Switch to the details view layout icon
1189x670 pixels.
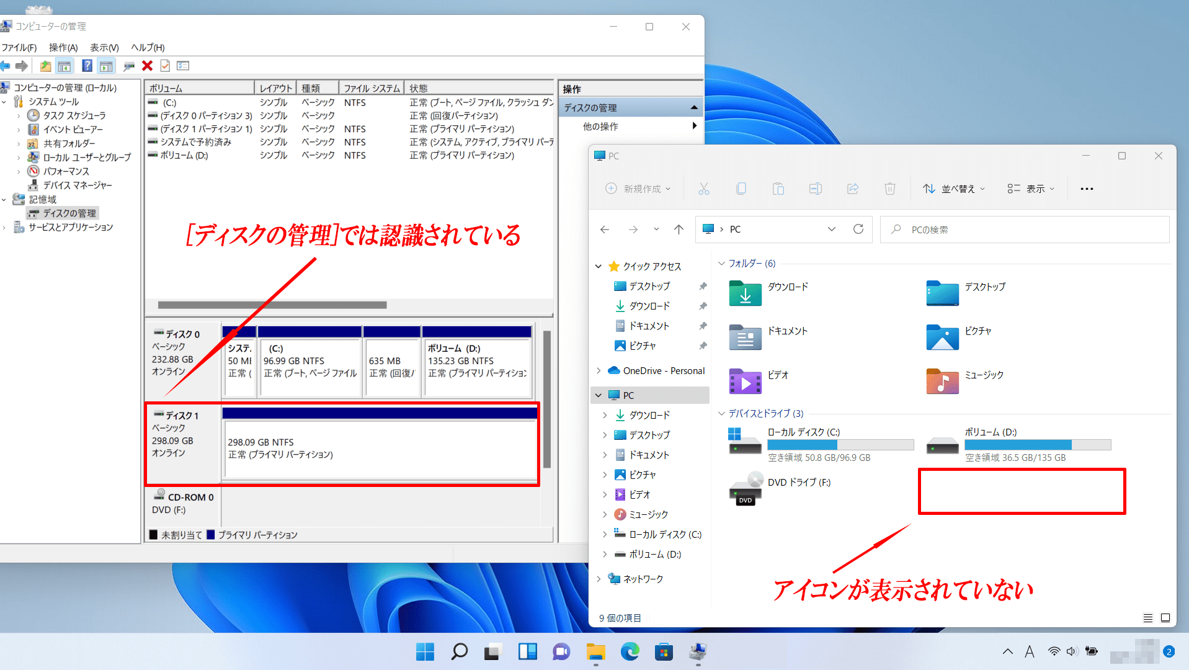tap(1147, 618)
